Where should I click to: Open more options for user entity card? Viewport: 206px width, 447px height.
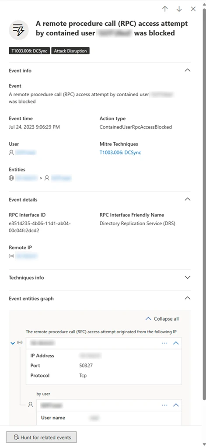click(165, 405)
